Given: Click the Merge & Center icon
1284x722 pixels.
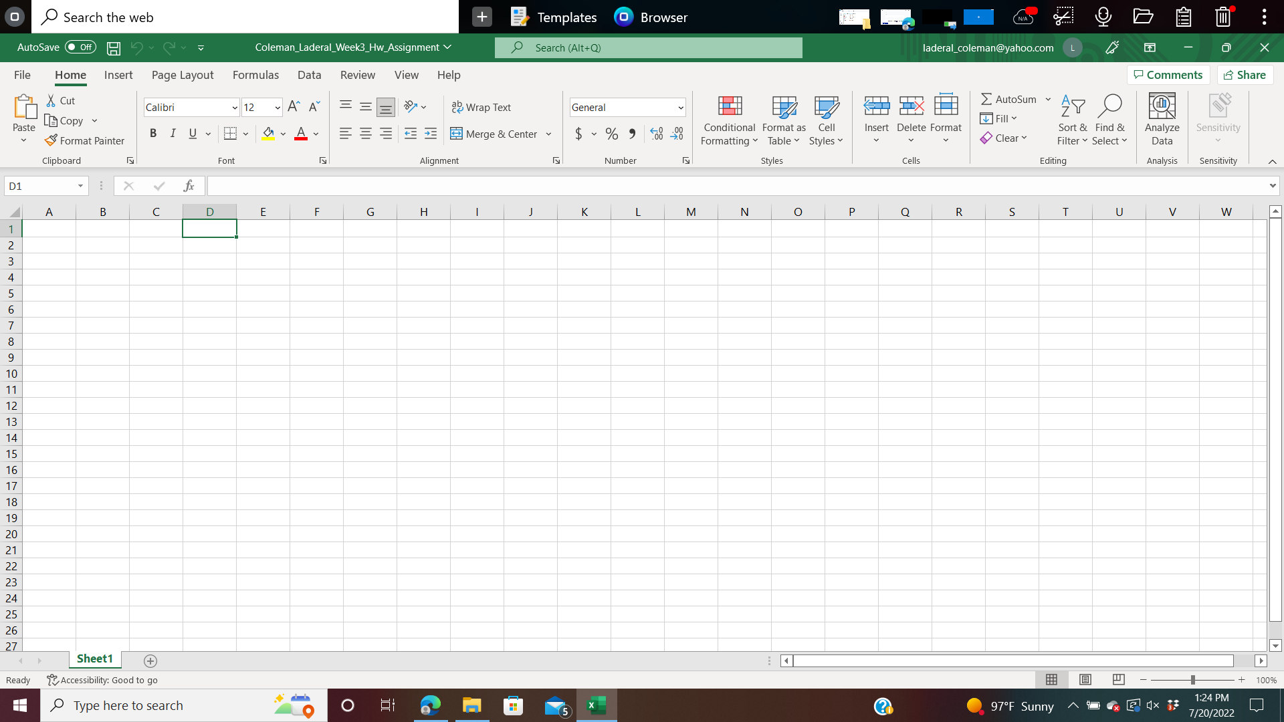Looking at the screenshot, I should tap(457, 134).
